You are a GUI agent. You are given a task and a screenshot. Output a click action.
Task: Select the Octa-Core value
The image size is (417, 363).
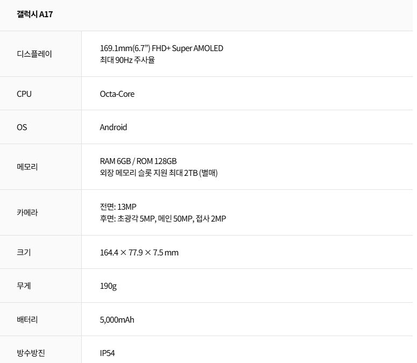click(x=117, y=94)
